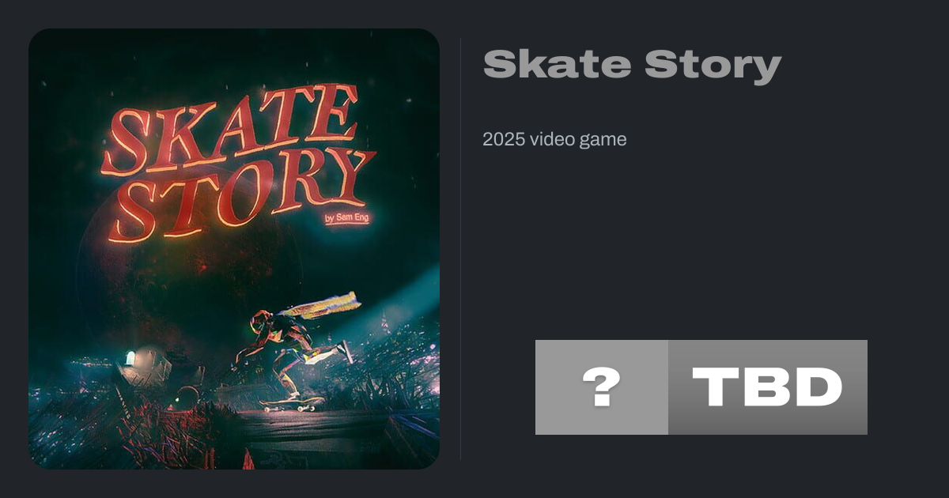Open the Skate Story cover art
The height and width of the screenshot is (498, 949).
tap(234, 249)
